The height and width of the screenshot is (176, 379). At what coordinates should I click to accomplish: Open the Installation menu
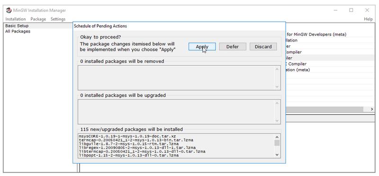[16, 19]
